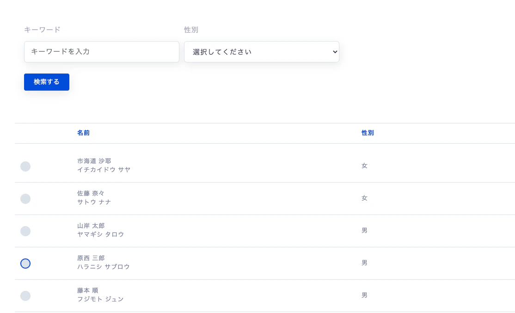Click the name 原西 三郎
The width and height of the screenshot is (515, 313).
91,258
